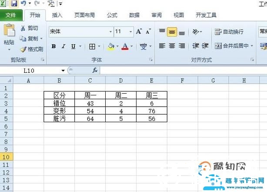Image resolution: width=267 pixels, height=192 pixels.
Task: Open the 字体 group dialog launcher
Action: (x=151, y=59)
